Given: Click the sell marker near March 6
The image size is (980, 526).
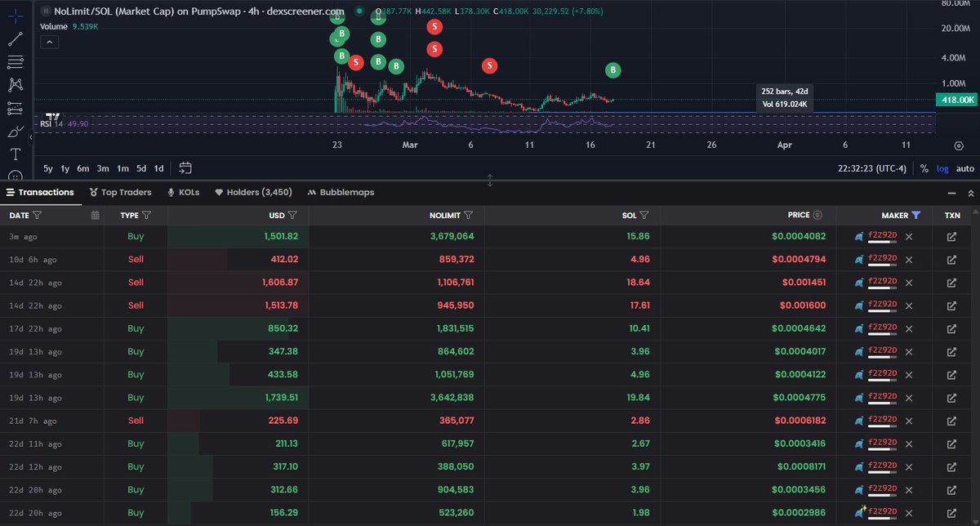Looking at the screenshot, I should coord(489,65).
